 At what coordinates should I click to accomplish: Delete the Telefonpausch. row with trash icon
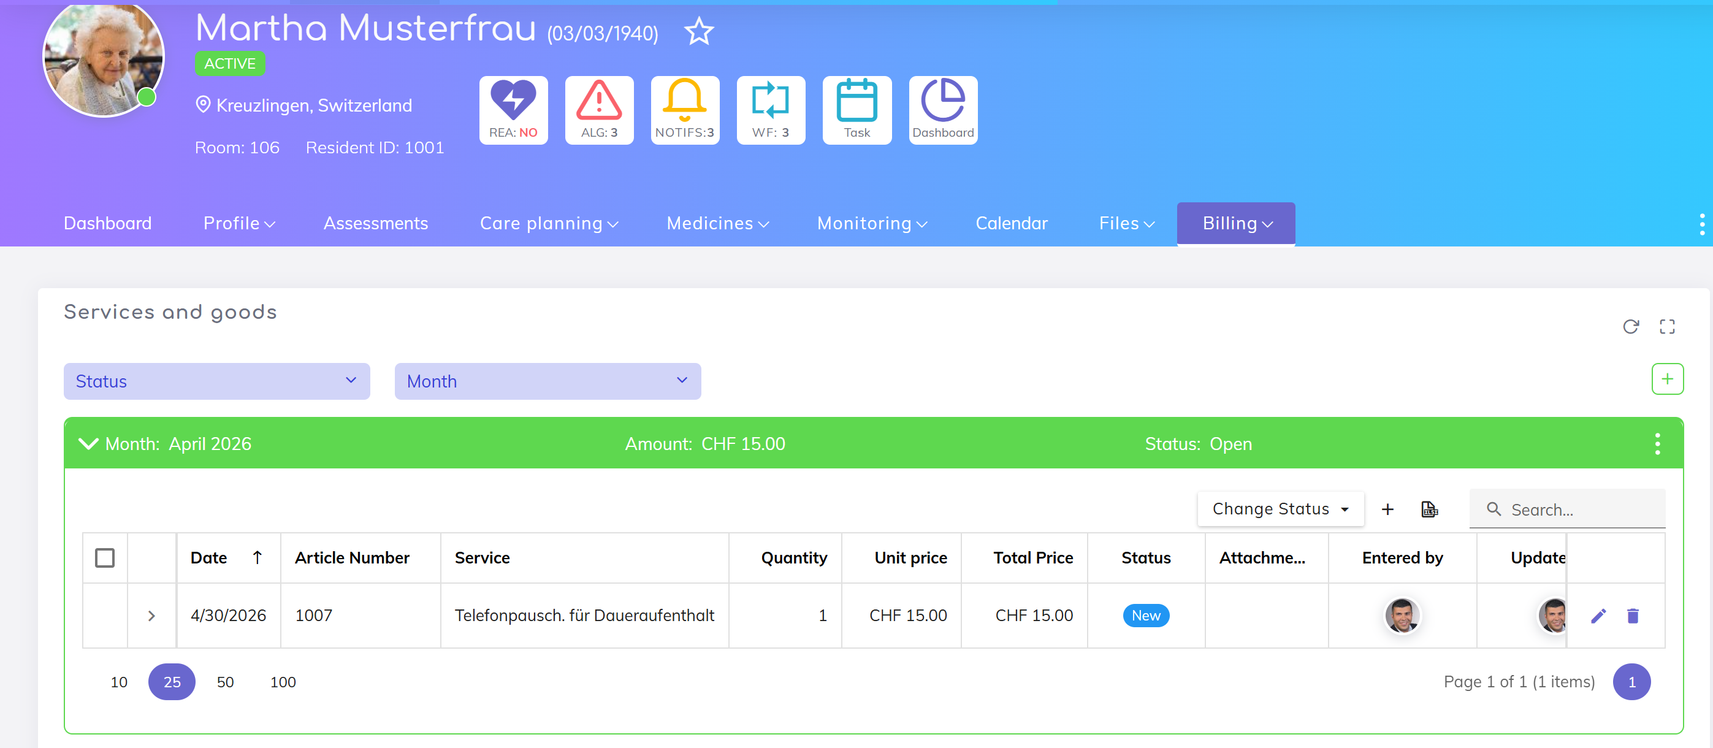coord(1632,616)
